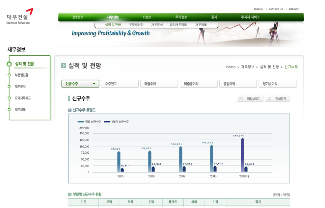Click the printer icon for 인쇄하기

tap(269, 99)
